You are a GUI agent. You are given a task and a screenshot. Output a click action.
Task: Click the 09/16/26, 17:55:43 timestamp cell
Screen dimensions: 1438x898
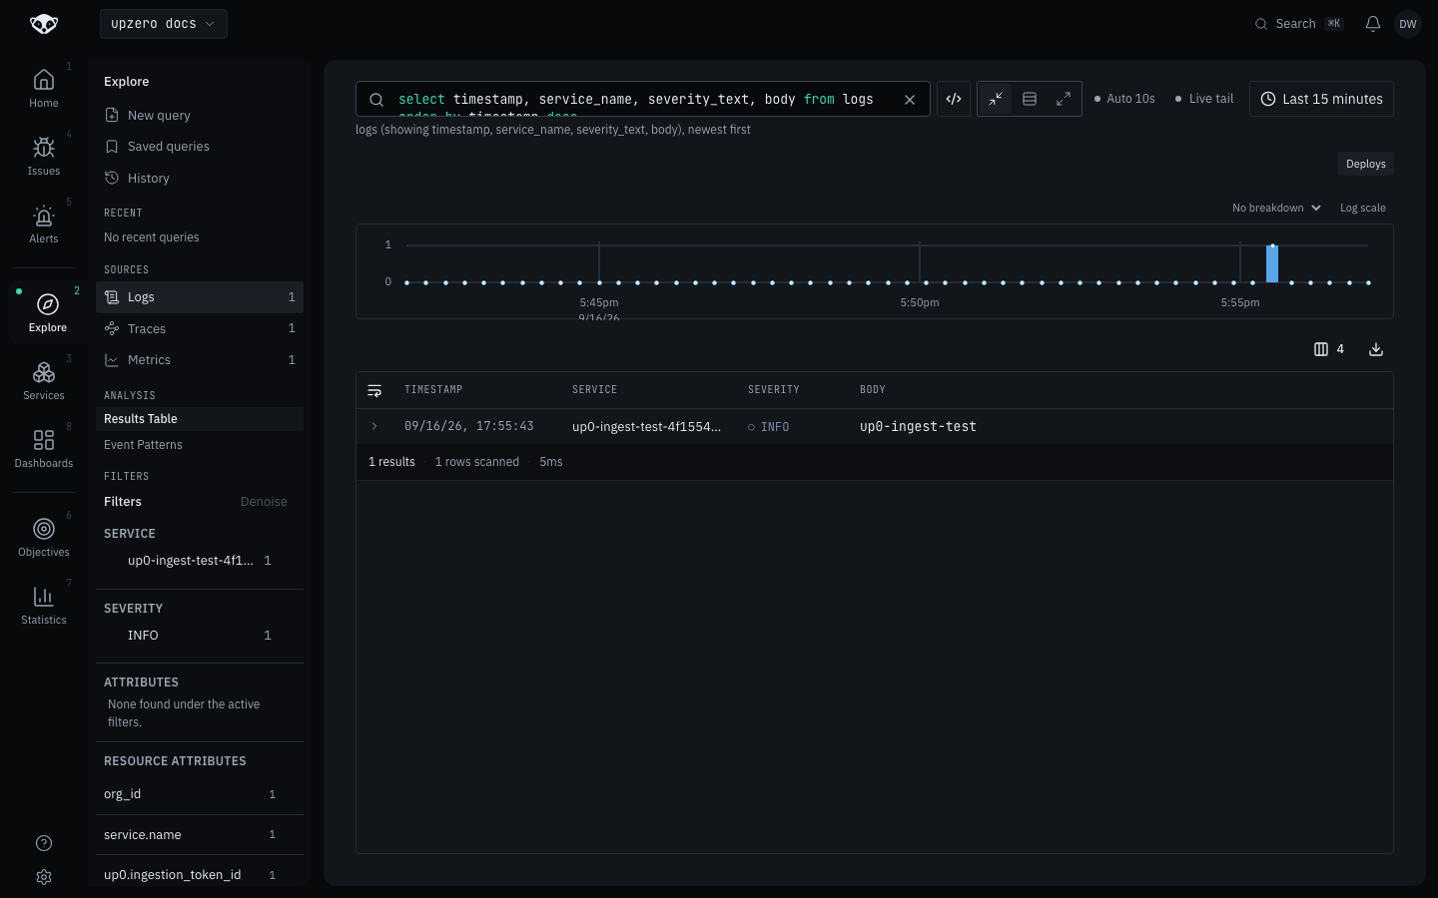[x=469, y=426]
